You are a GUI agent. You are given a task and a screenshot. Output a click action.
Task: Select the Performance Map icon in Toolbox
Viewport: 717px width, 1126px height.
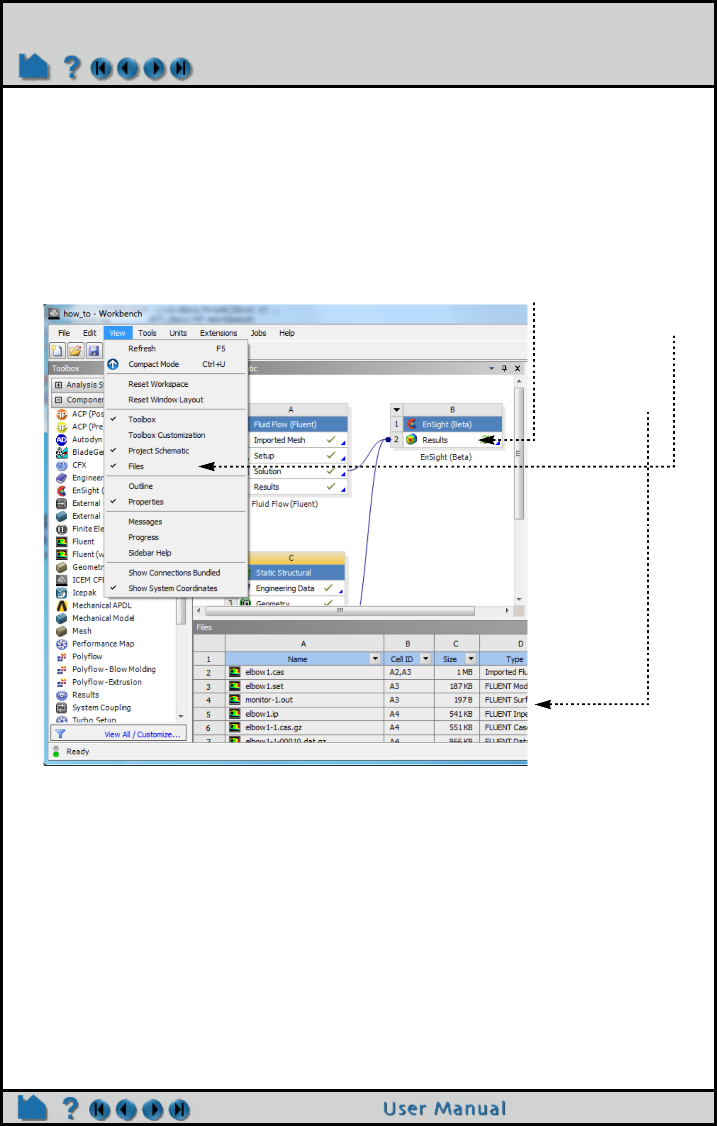click(61, 644)
